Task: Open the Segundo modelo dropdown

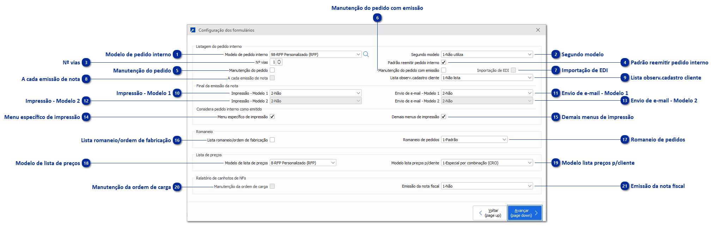Action: click(487, 55)
